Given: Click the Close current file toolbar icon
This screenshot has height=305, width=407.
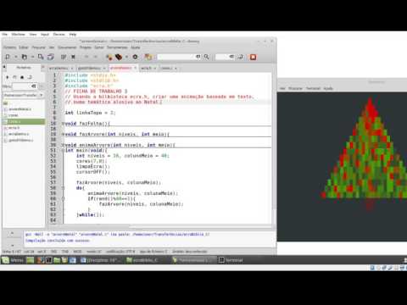Looking at the screenshot, I should point(73,57).
